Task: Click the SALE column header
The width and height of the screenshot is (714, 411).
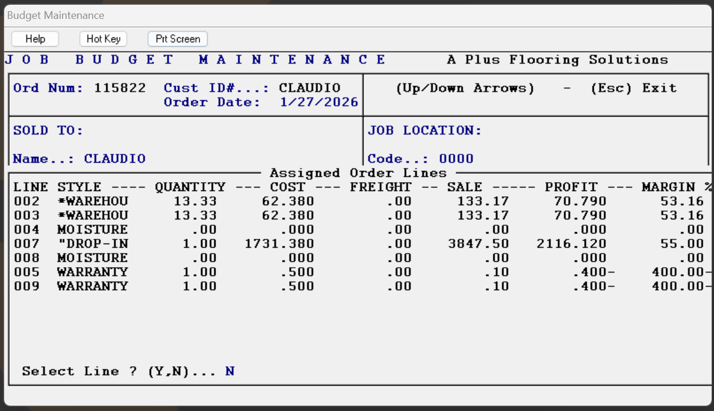Action: (465, 187)
